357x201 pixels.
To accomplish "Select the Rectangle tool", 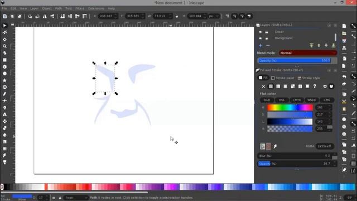I will coord(4,60).
